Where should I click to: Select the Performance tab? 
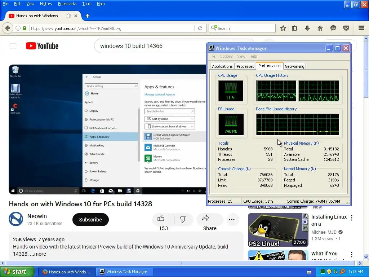tap(269, 66)
